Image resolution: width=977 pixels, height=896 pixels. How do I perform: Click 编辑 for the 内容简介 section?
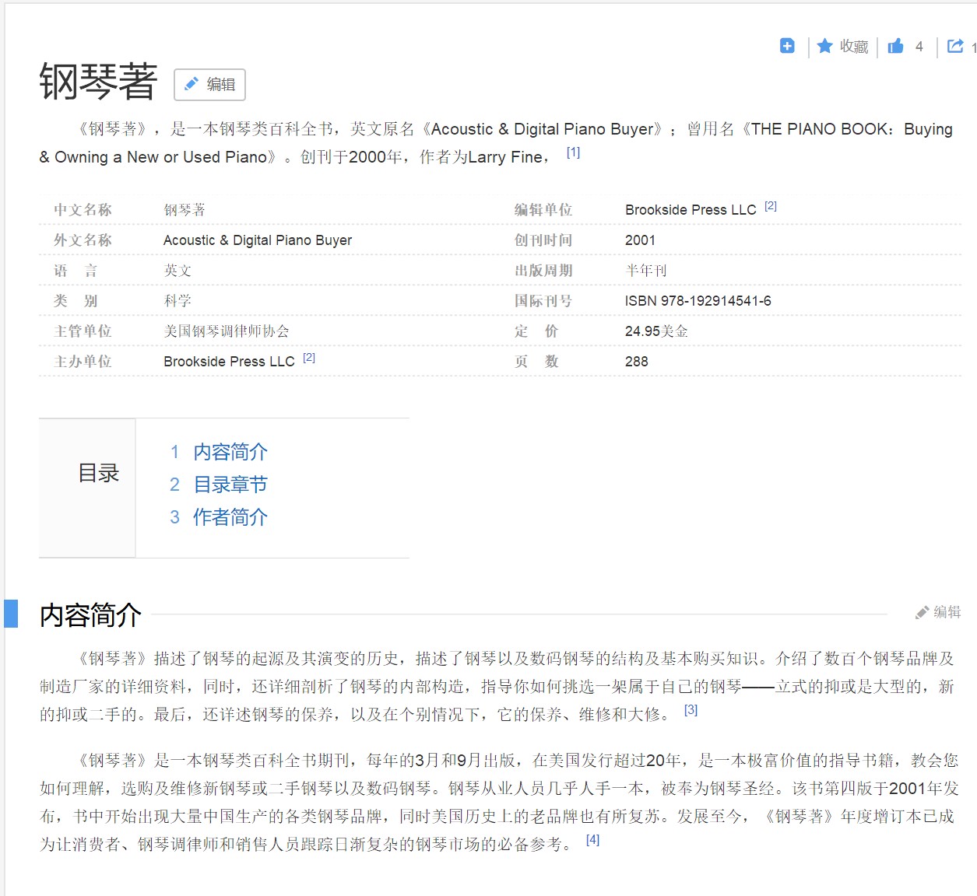pos(947,612)
